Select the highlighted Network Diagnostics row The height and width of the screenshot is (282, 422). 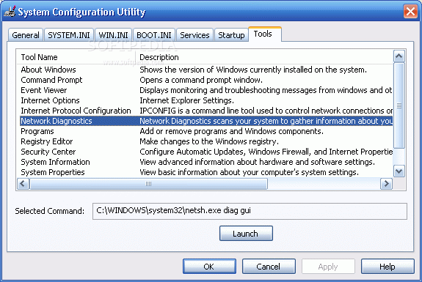pos(206,121)
